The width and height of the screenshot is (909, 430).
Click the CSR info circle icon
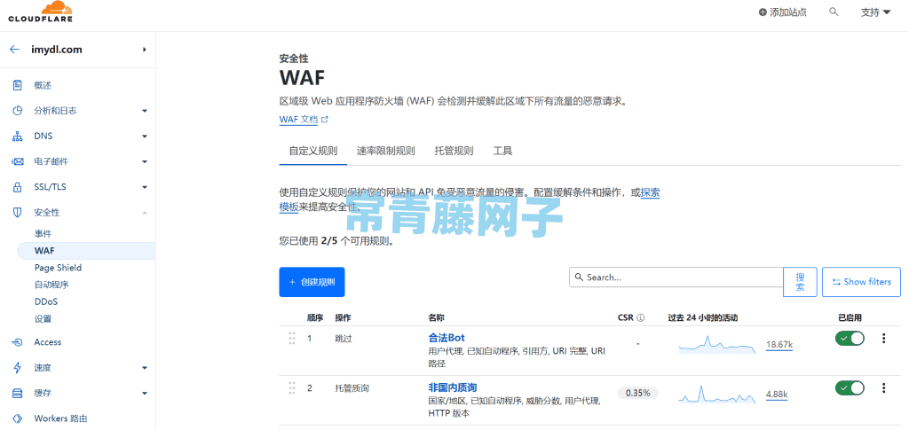(641, 317)
